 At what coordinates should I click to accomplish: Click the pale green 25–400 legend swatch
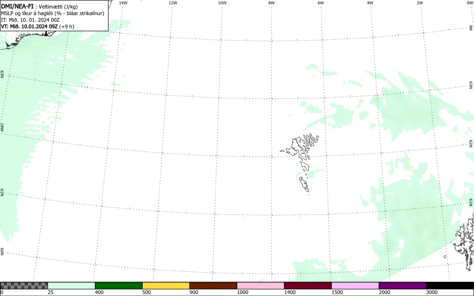pos(72,286)
